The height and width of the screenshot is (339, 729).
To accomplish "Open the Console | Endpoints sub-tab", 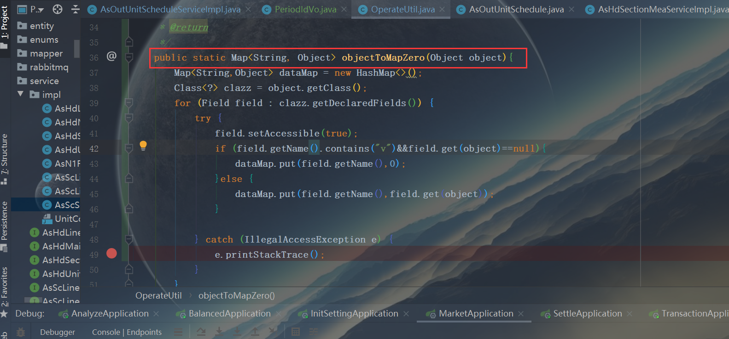I will (127, 332).
